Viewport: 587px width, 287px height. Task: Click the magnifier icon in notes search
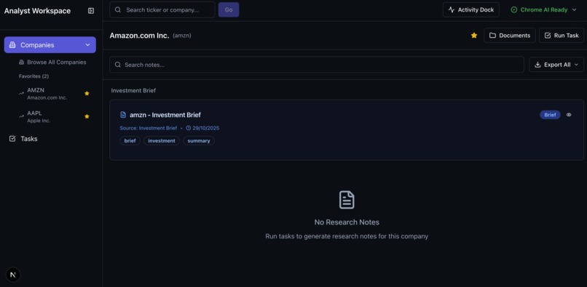point(118,65)
